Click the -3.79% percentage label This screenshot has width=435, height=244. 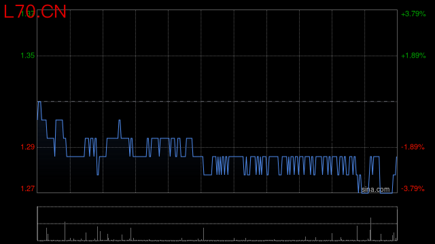point(413,188)
